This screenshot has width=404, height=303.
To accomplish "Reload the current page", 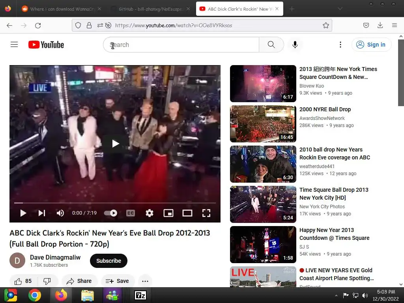I will (x=38, y=25).
